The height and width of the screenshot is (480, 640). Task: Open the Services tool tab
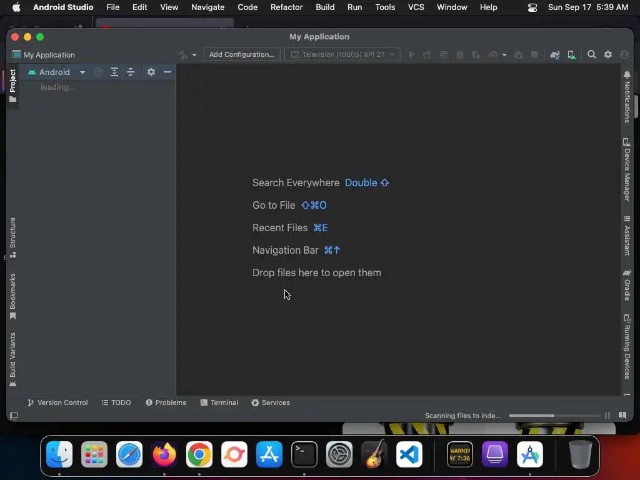(271, 402)
